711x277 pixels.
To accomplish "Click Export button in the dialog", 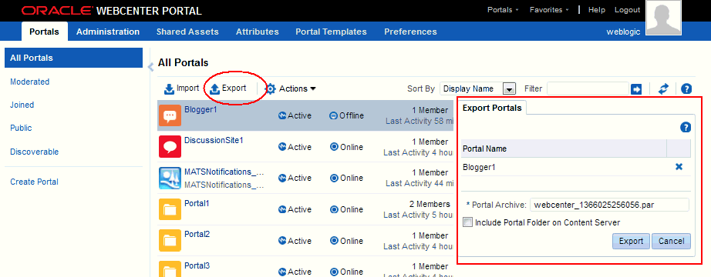I will coord(631,242).
